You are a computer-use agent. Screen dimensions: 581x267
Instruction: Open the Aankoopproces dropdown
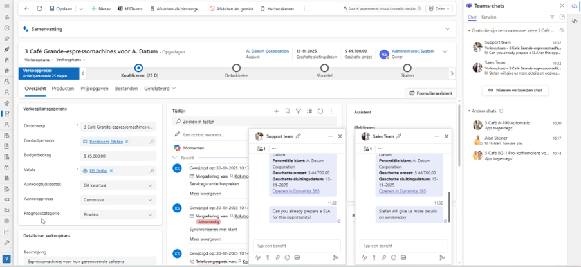pos(118,200)
